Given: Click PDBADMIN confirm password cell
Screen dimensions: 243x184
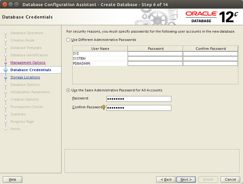Looking at the screenshot, I should [x=210, y=64].
